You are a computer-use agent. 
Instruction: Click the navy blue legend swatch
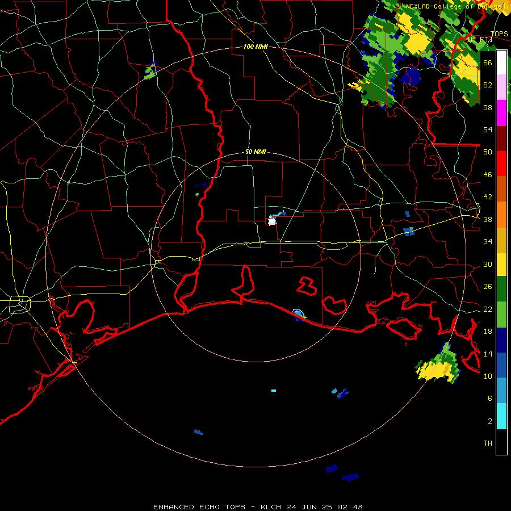click(501, 340)
